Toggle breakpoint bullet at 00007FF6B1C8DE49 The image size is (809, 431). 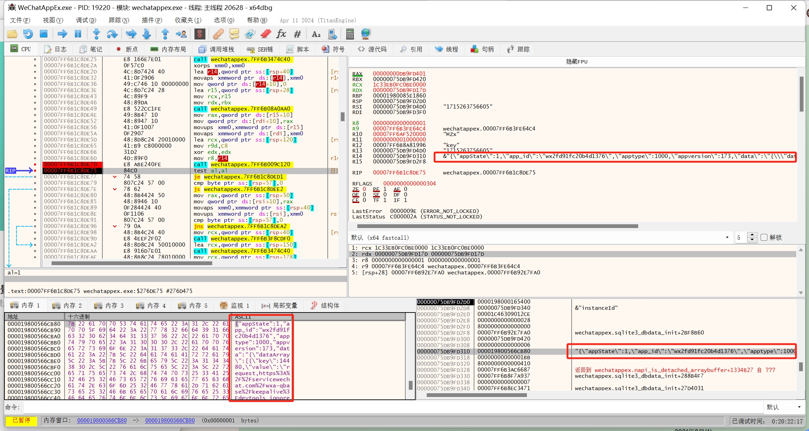tap(35, 109)
